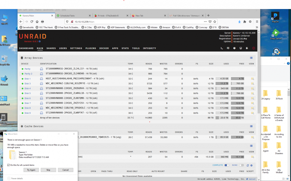Click Try Again in Move Item dialog
Image resolution: width=291 pixels, height=181 pixels.
click(31, 170)
